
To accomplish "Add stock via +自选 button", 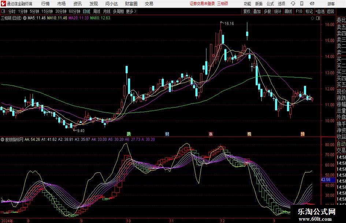I will pos(320,11).
